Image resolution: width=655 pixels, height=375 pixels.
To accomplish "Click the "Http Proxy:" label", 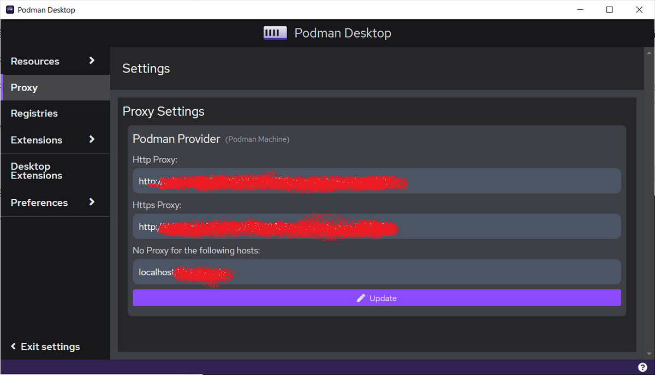I will coord(155,159).
